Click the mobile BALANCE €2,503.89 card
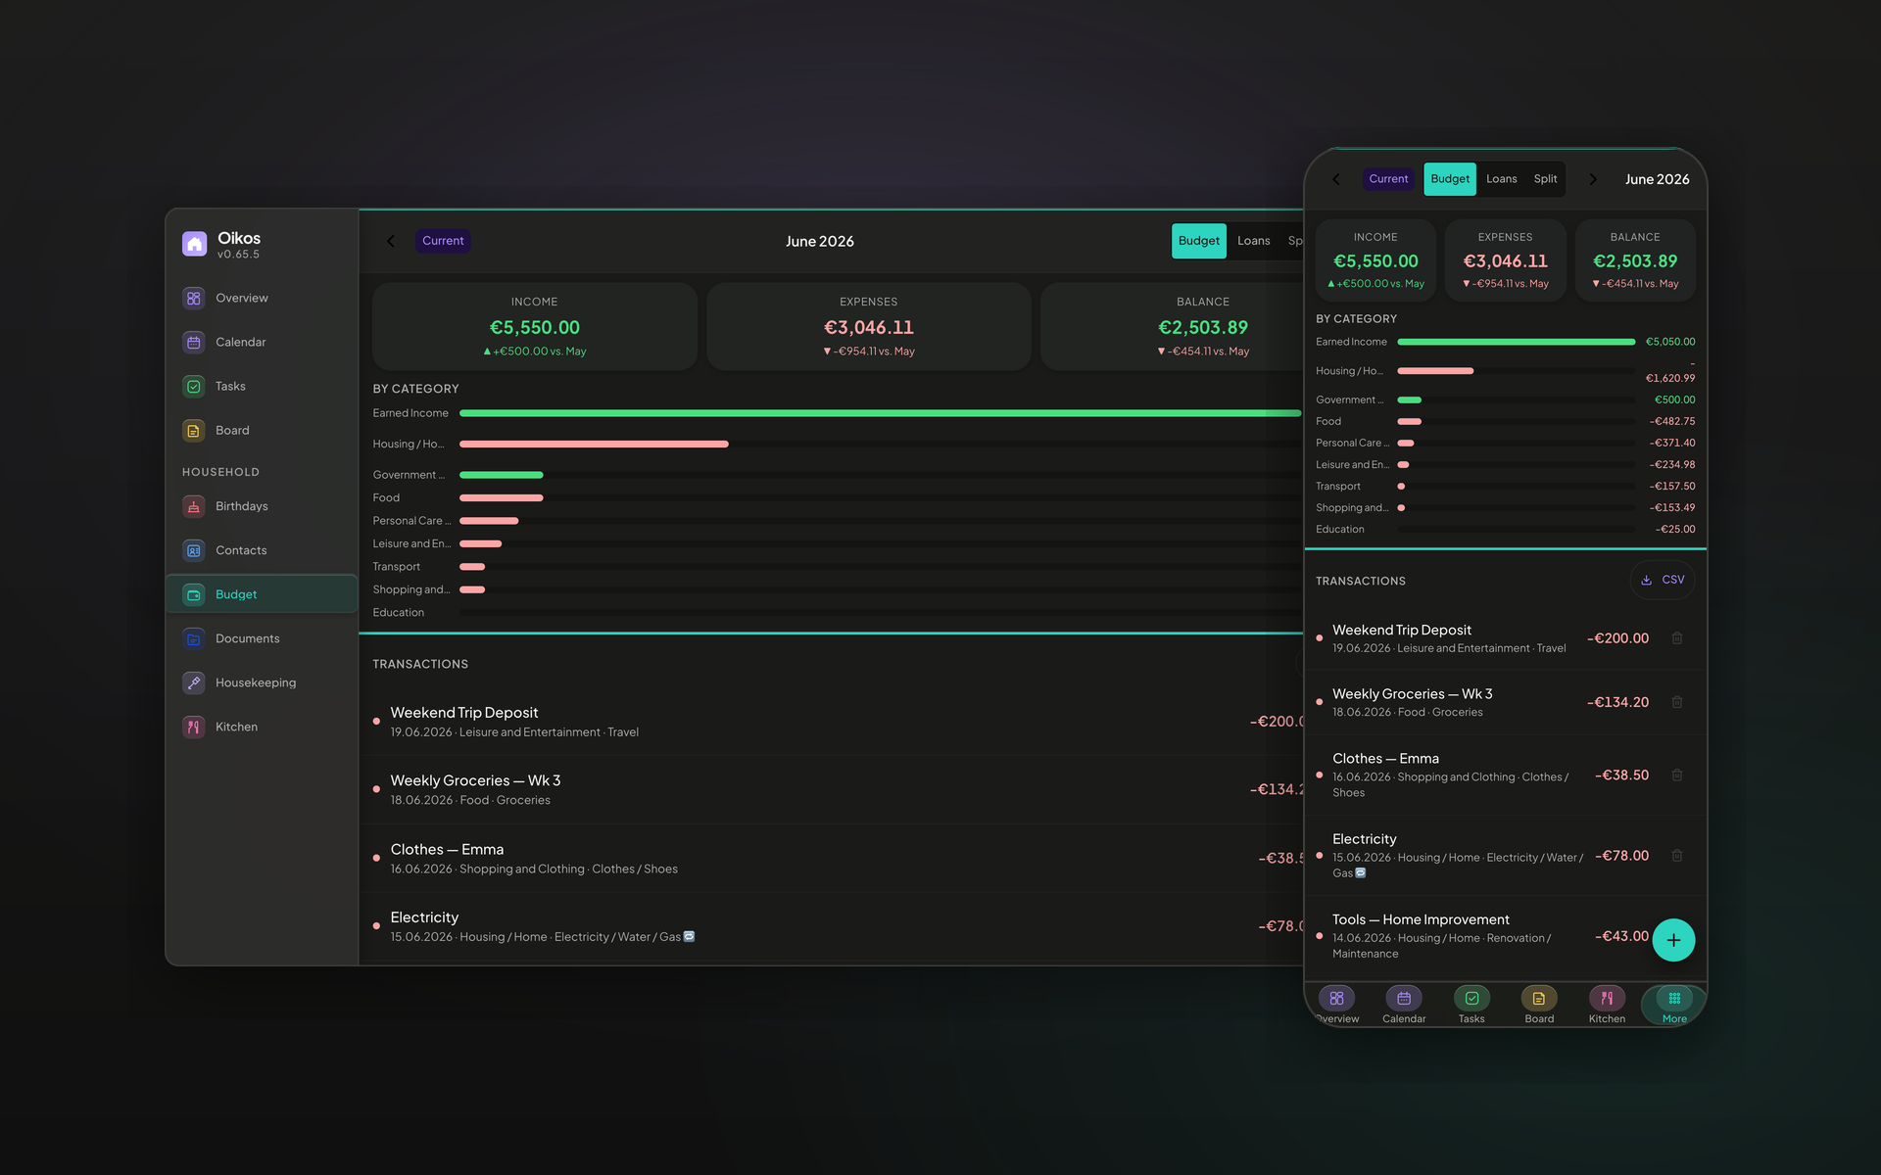The width and height of the screenshot is (1881, 1175). 1635,260
